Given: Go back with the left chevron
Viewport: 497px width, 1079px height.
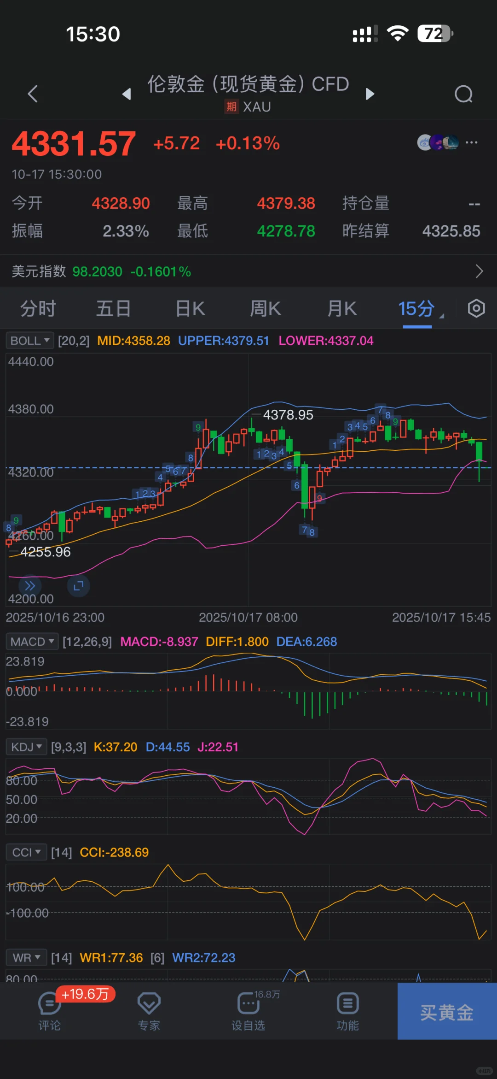Looking at the screenshot, I should [33, 94].
